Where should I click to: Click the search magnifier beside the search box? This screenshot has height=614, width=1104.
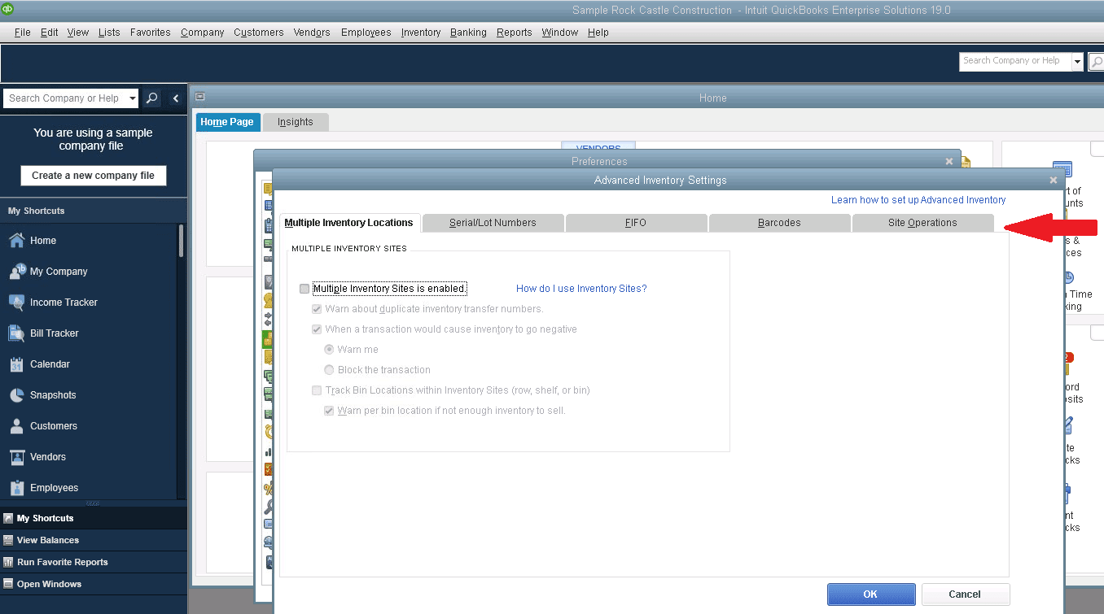tap(151, 98)
